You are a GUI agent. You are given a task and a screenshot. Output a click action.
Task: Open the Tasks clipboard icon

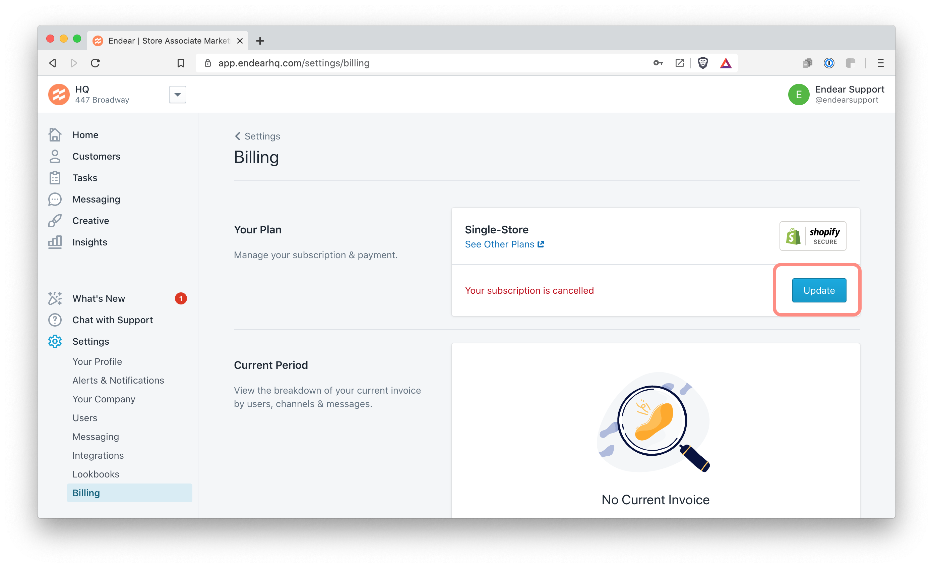point(55,178)
